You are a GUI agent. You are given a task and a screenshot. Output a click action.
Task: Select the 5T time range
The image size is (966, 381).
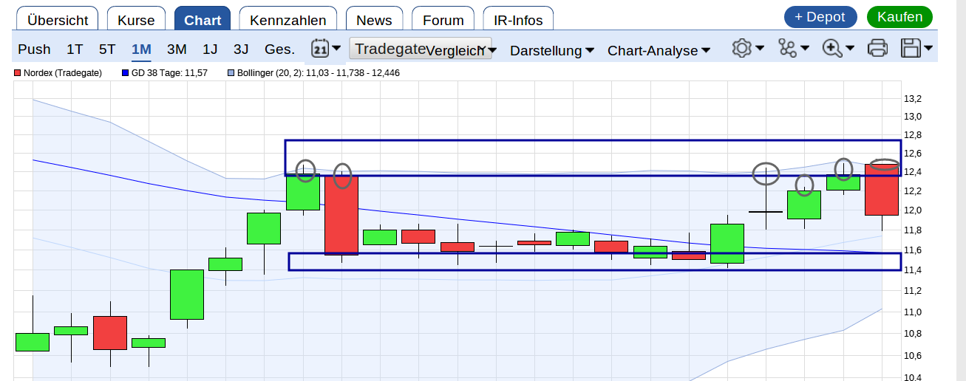tap(107, 49)
